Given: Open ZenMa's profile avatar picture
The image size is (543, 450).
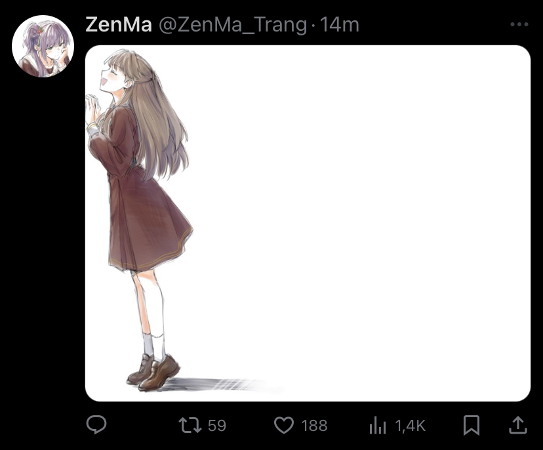Looking at the screenshot, I should (x=43, y=46).
